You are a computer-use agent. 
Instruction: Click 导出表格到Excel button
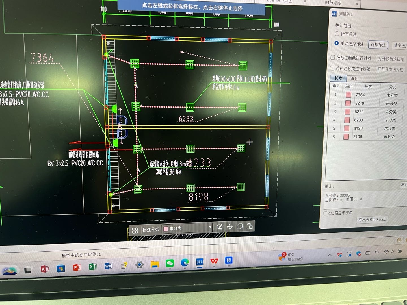click(x=372, y=219)
